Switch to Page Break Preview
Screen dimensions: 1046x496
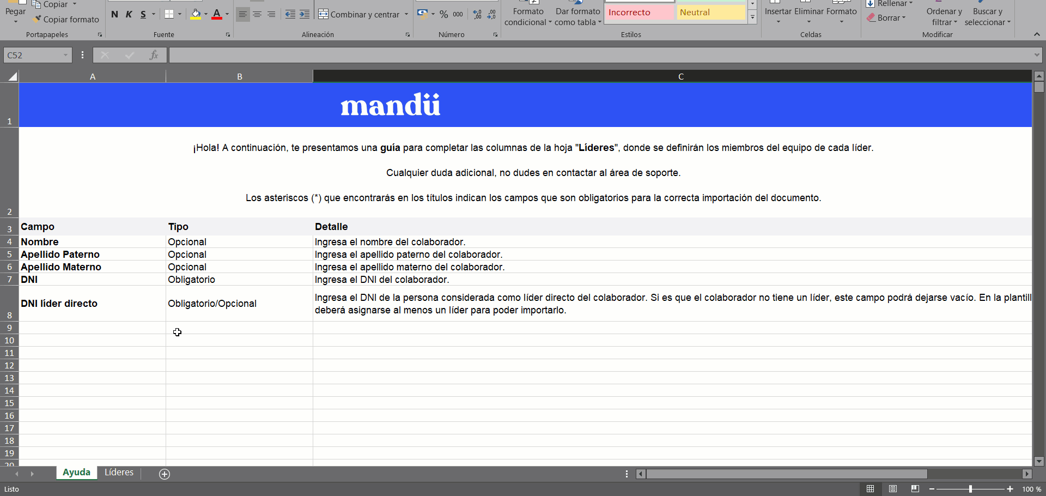(x=915, y=489)
